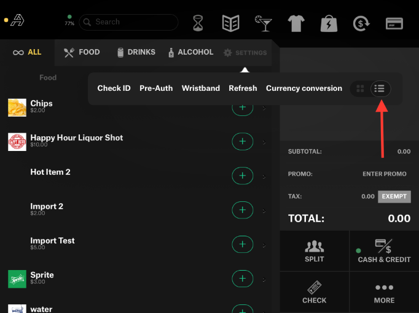Open the t-shirt merchandise icon
Image resolution: width=419 pixels, height=313 pixels.
point(296,23)
